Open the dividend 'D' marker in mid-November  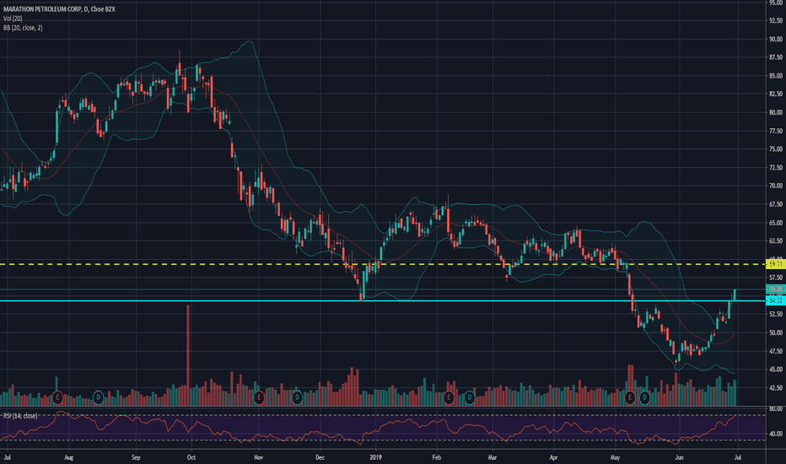[x=297, y=398]
